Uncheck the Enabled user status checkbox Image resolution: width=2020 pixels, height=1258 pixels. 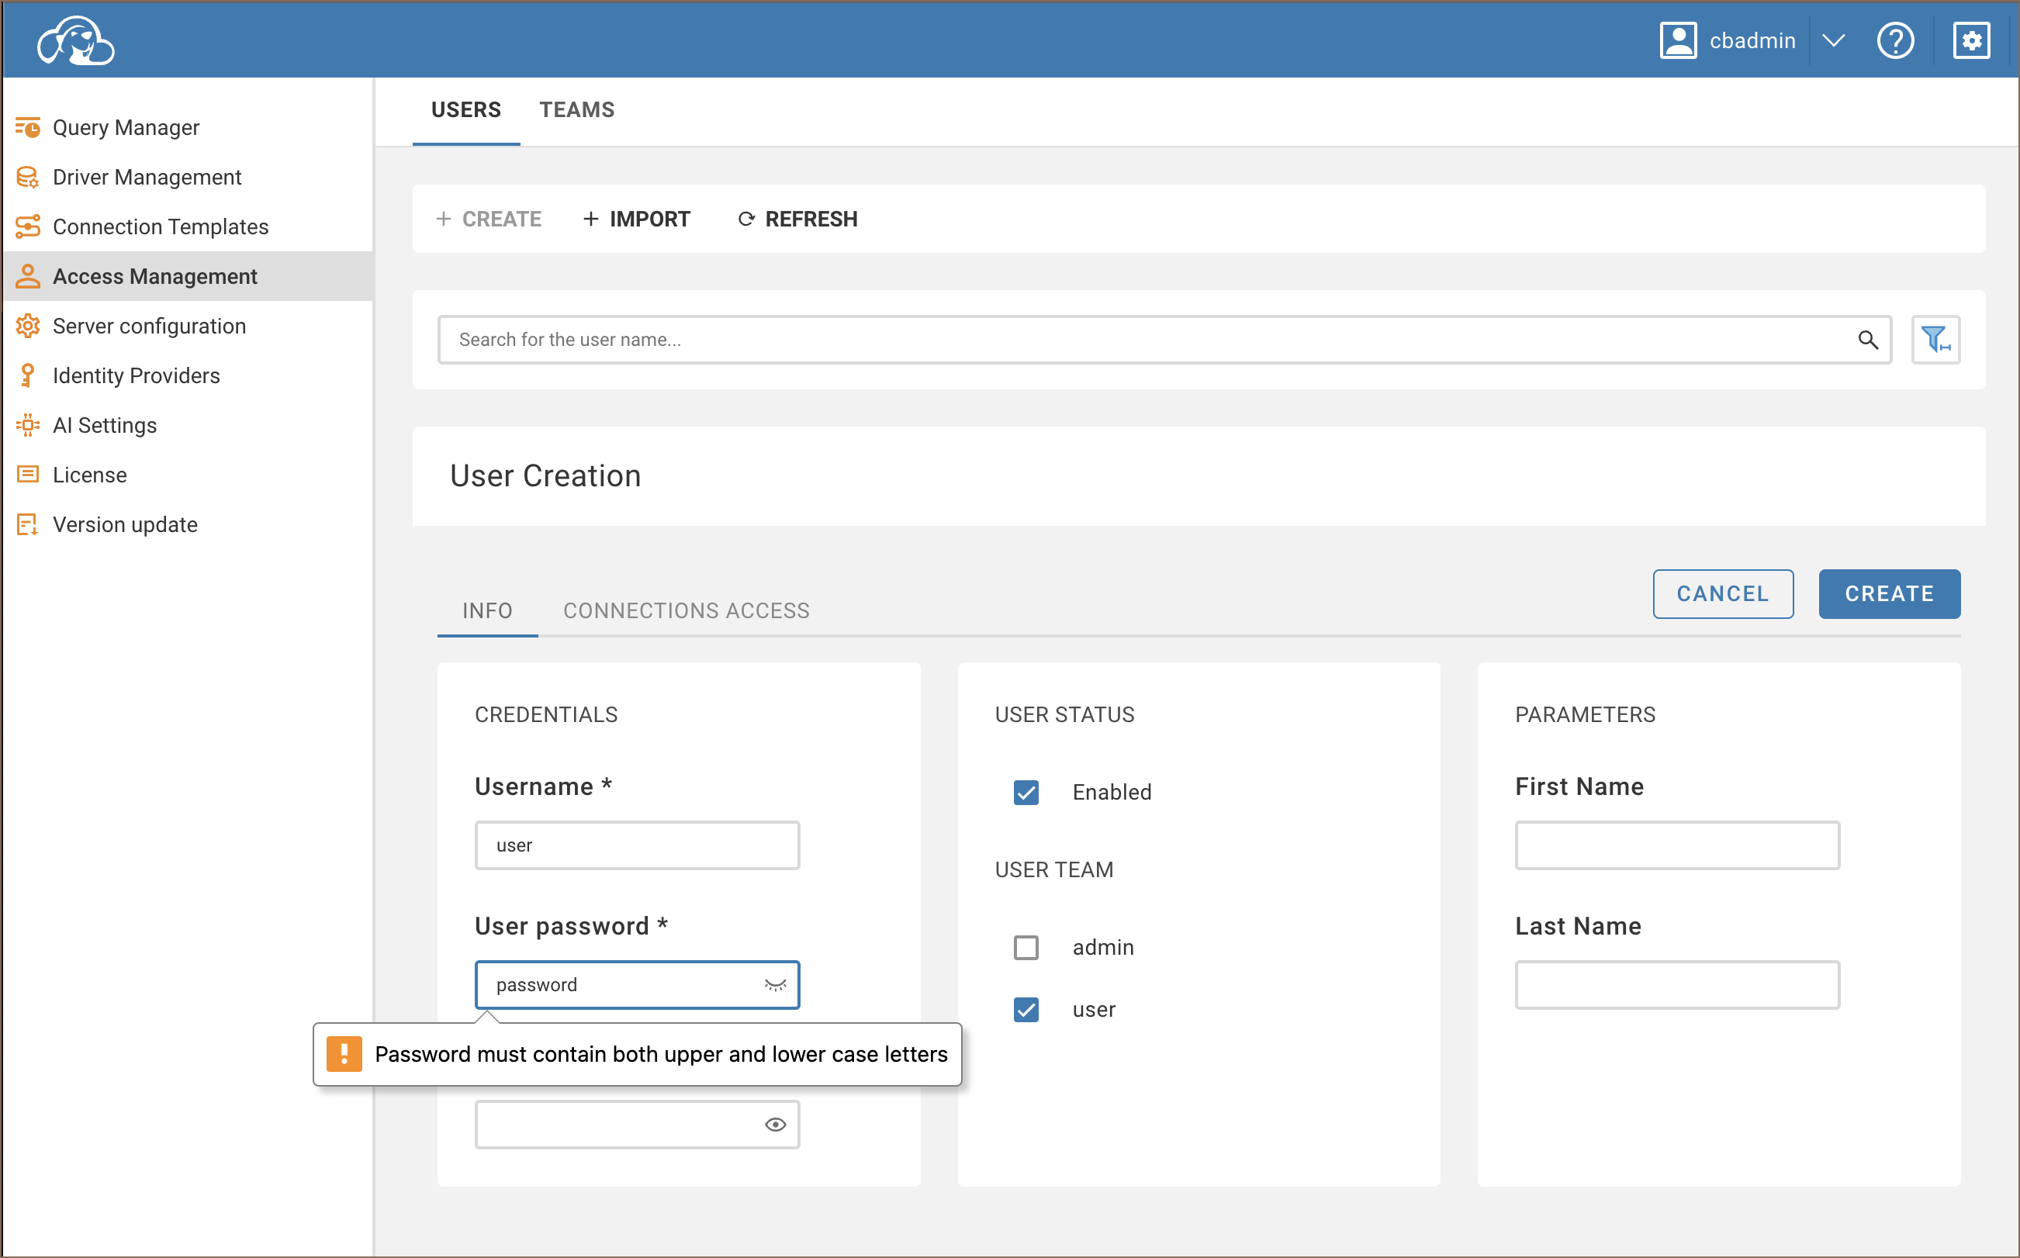[1026, 792]
